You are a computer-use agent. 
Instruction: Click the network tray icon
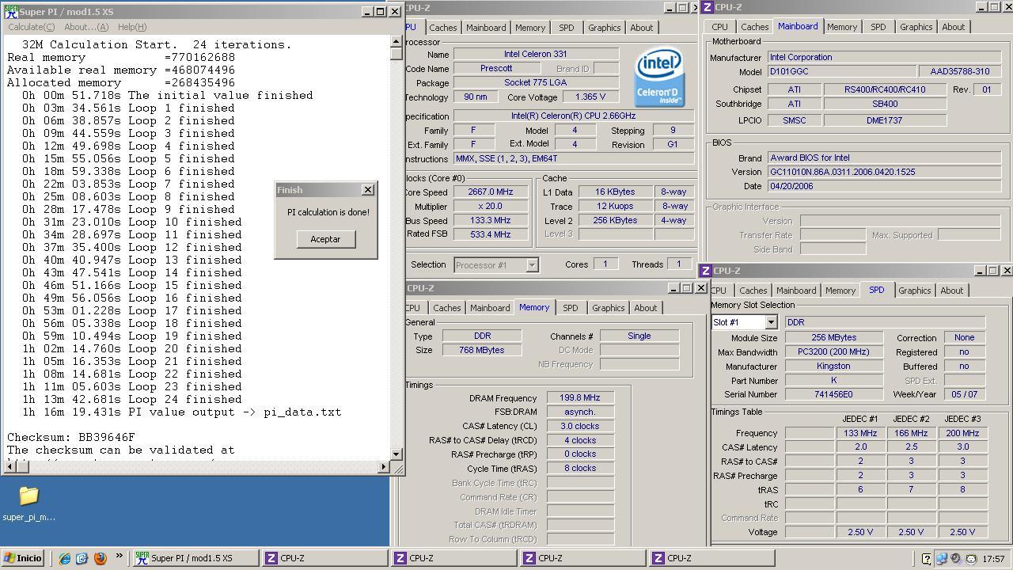click(942, 559)
